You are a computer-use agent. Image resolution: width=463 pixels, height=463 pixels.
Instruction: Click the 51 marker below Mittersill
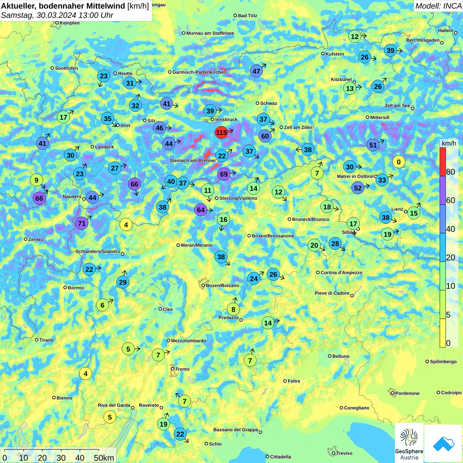pyautogui.click(x=373, y=145)
